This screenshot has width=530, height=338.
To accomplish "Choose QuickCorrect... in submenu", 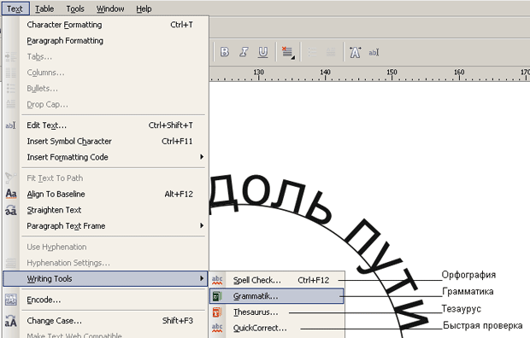I will [x=276, y=328].
